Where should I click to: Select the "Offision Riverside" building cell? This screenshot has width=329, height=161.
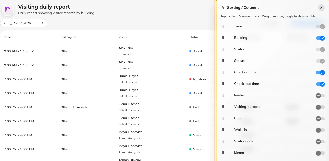coord(74,107)
